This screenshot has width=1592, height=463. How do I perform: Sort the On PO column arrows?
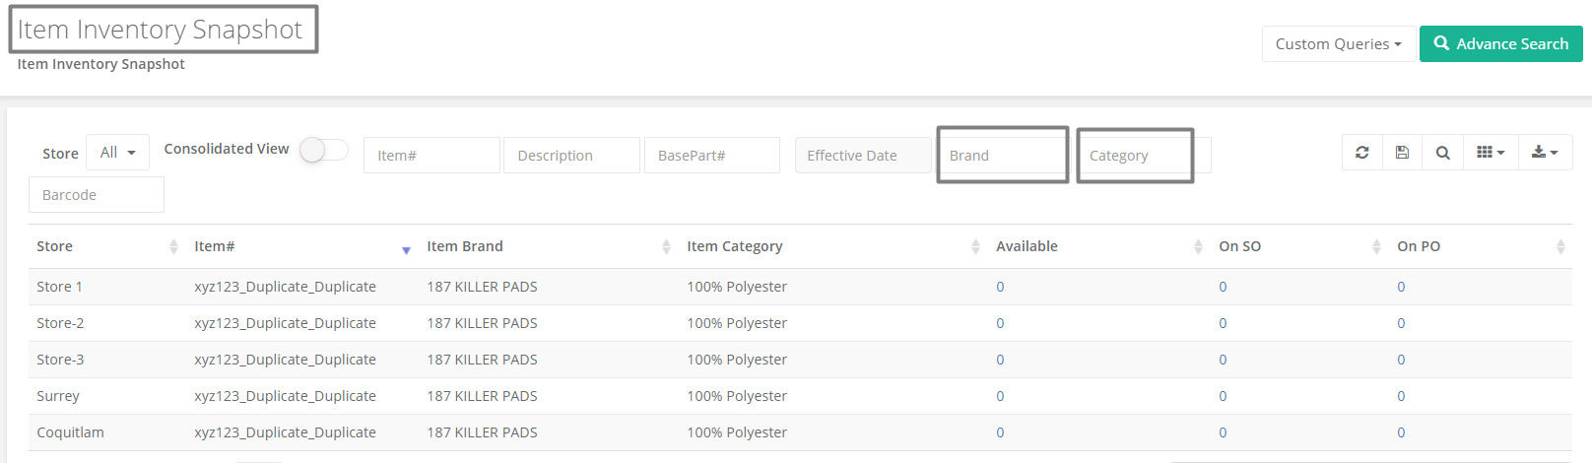point(1560,246)
